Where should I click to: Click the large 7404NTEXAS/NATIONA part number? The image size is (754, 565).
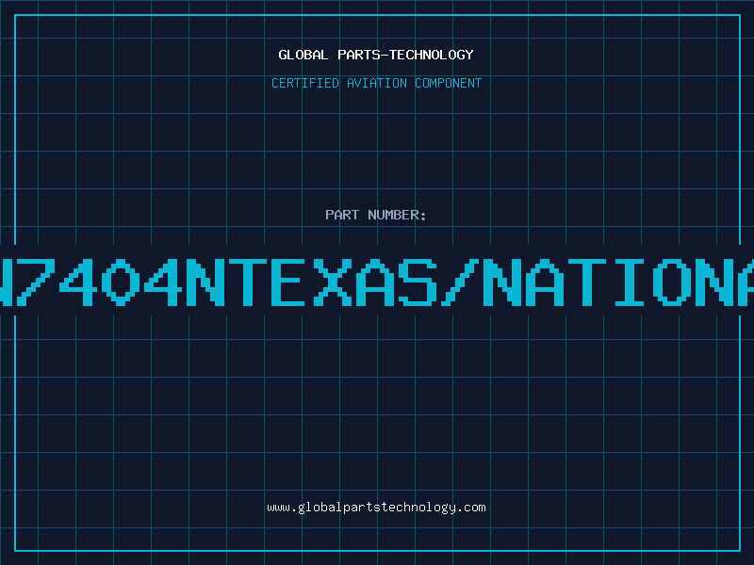tap(377, 282)
